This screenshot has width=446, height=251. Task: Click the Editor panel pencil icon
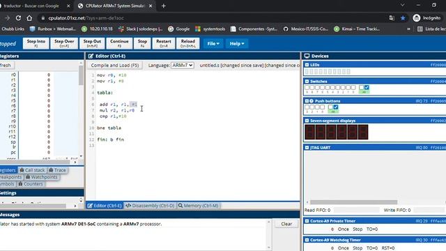pos(91,56)
